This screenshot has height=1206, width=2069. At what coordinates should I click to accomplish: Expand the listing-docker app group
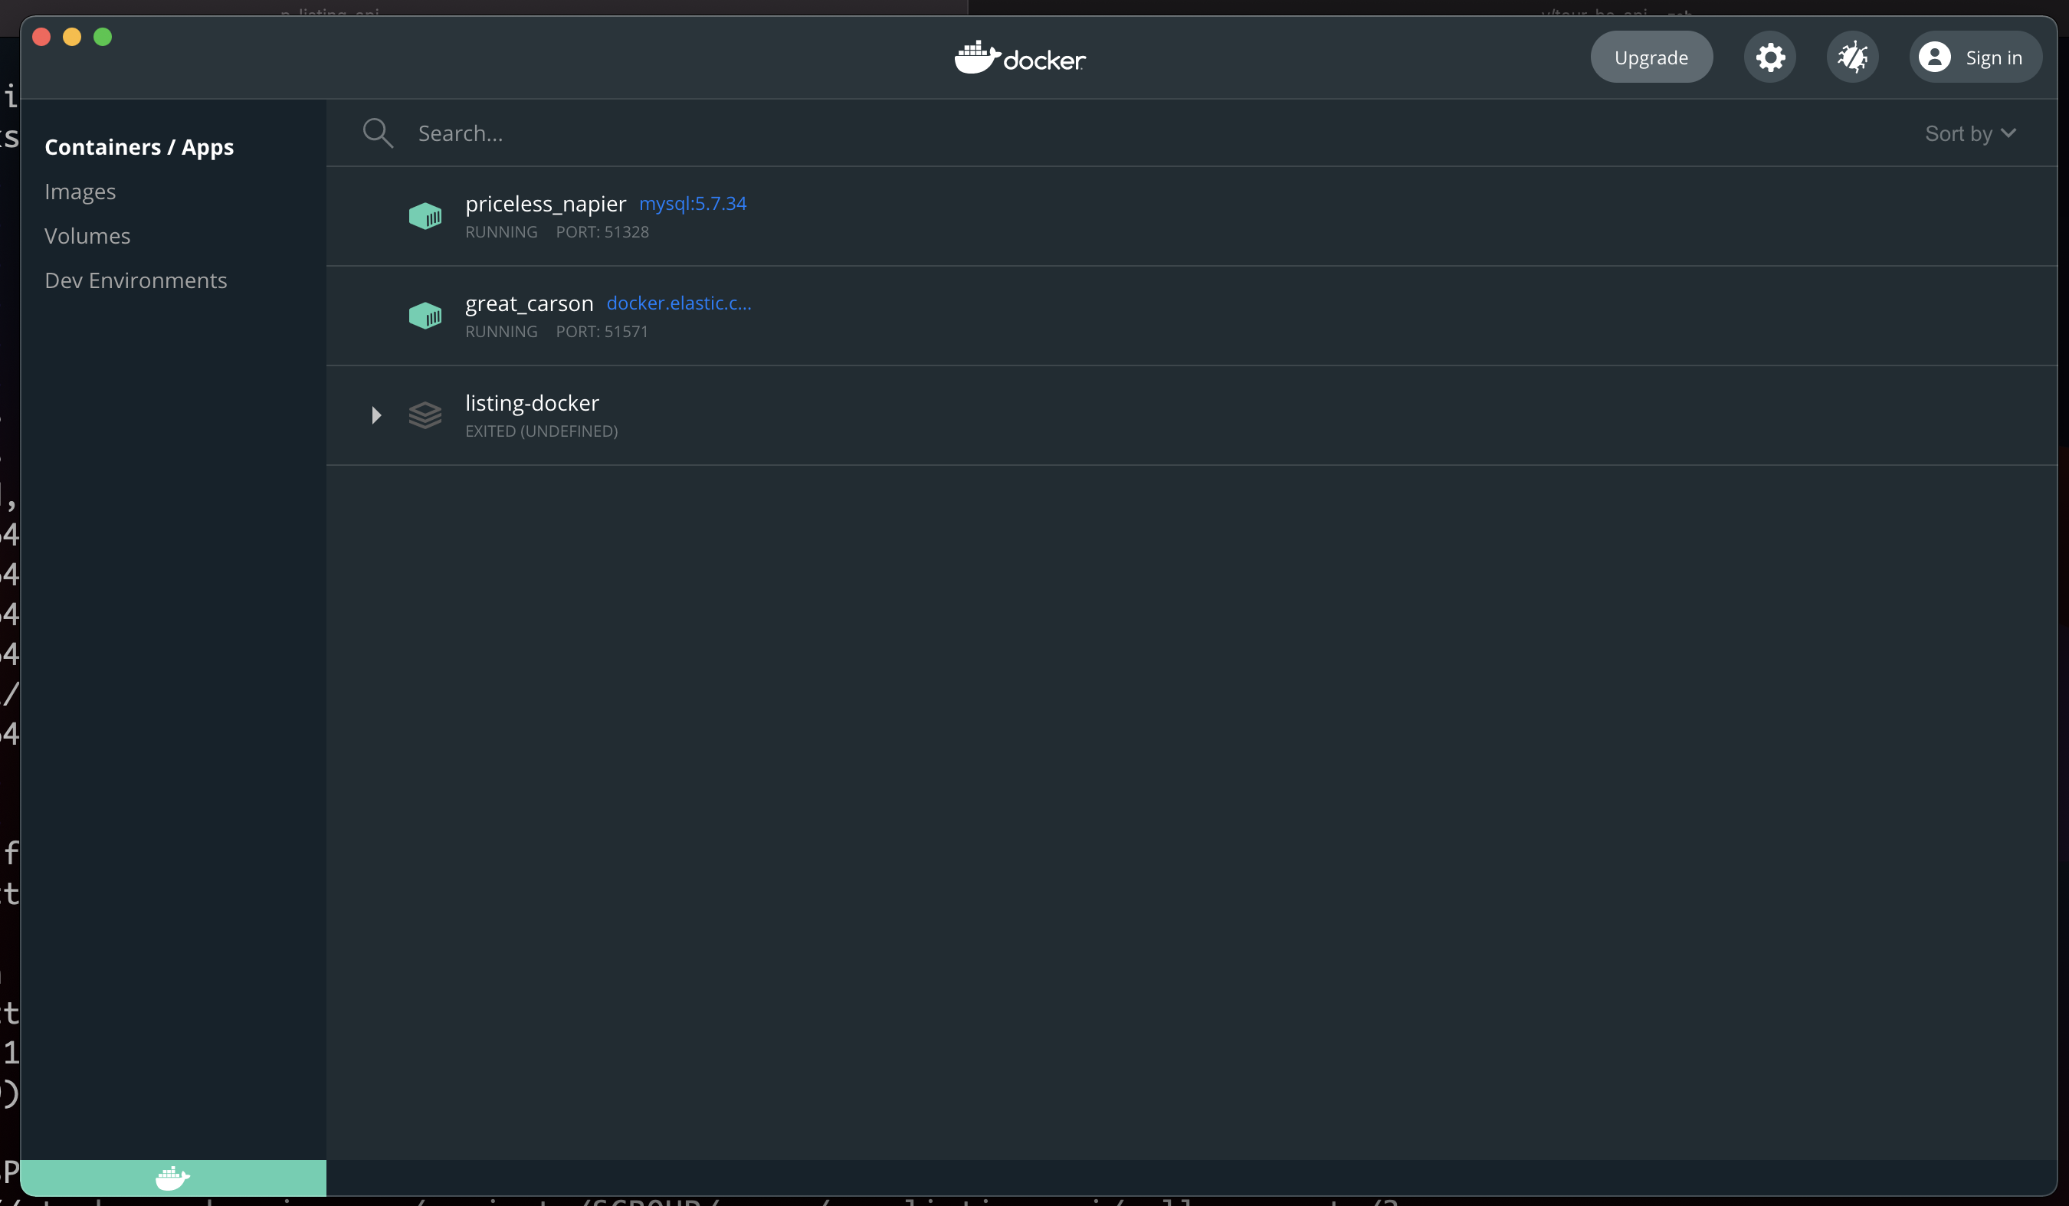tap(376, 415)
